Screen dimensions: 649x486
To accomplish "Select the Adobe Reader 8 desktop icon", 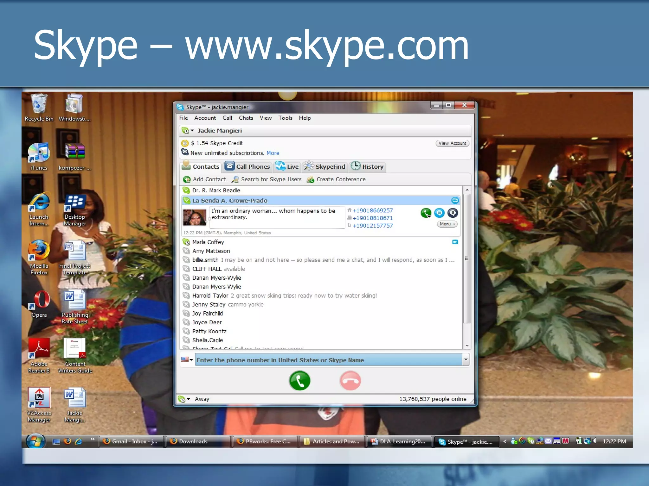I will (39, 356).
